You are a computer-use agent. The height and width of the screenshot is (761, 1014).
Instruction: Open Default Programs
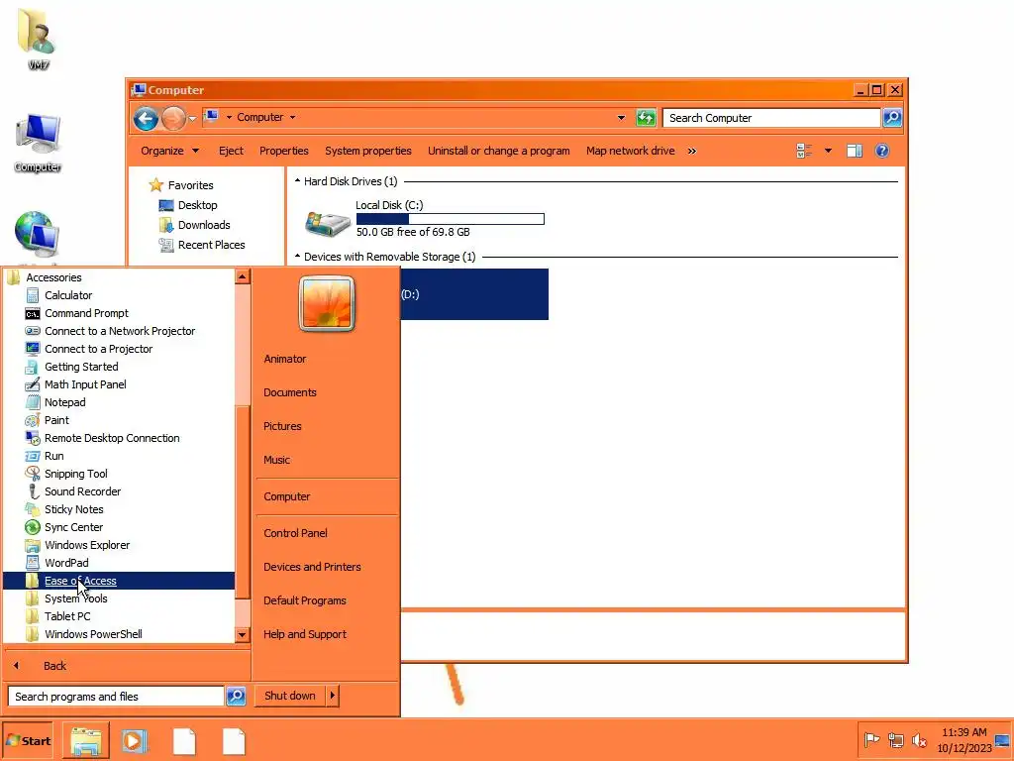pyautogui.click(x=305, y=600)
